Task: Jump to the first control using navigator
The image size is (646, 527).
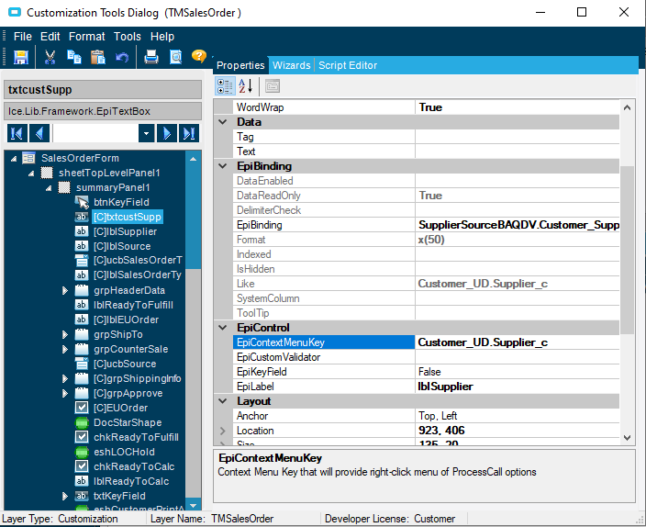Action: pyautogui.click(x=17, y=133)
